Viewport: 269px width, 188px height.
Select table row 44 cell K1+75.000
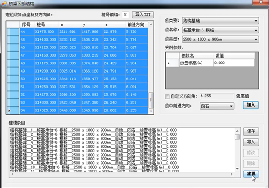47,31
